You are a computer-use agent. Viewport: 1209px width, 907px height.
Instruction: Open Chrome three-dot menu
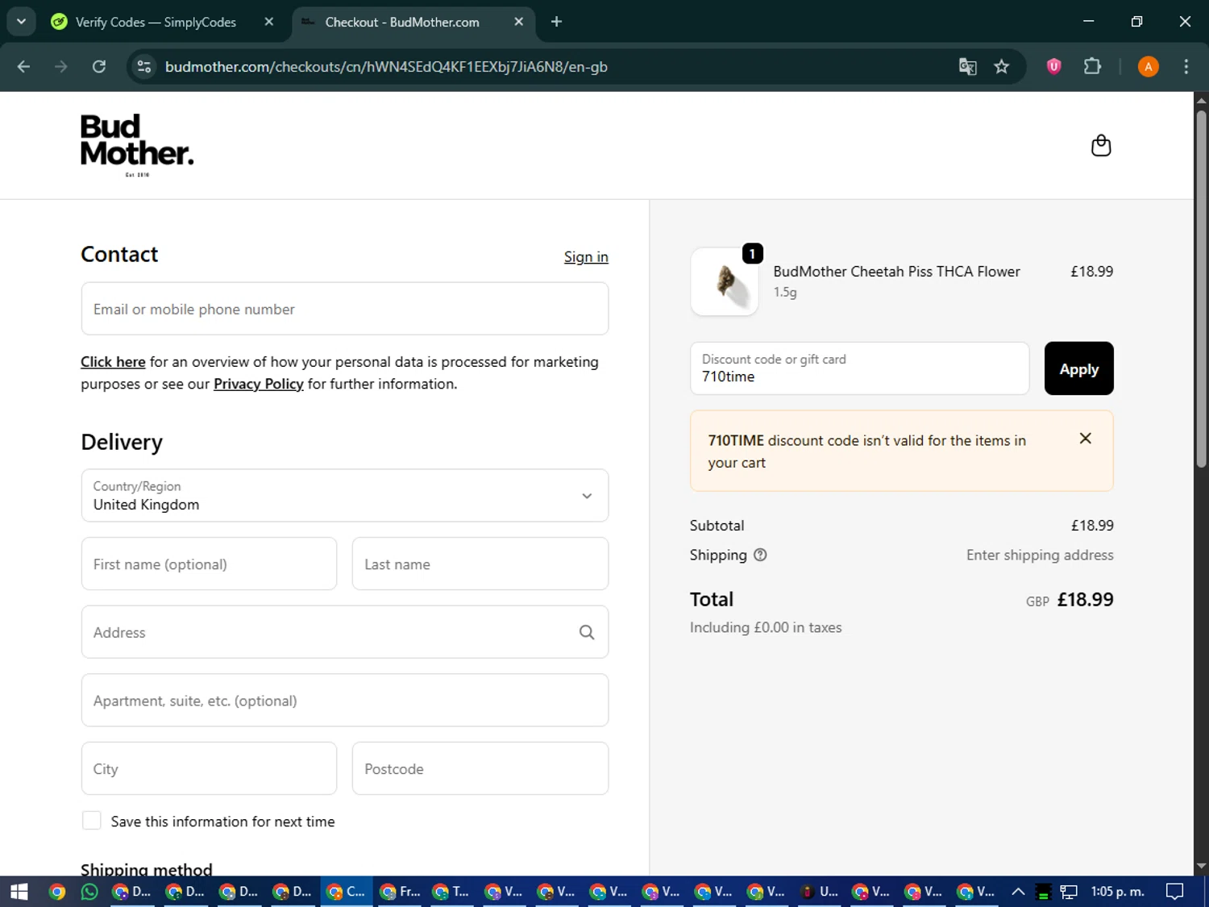click(x=1186, y=67)
